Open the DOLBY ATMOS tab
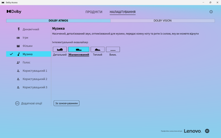The width and height of the screenshot is (221, 138). [x=58, y=21]
